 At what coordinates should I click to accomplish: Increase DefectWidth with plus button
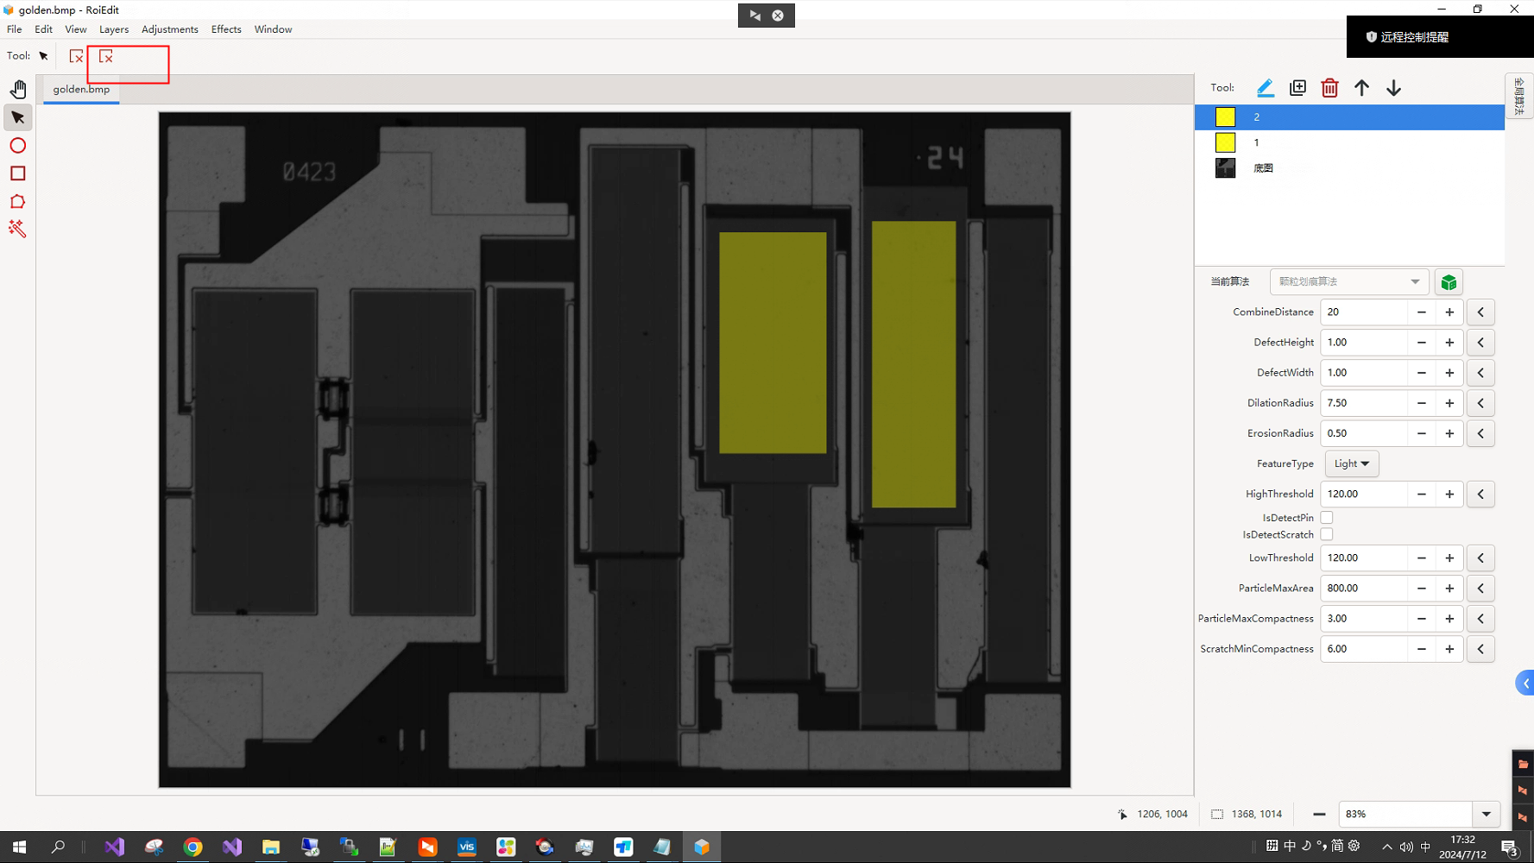coord(1449,373)
